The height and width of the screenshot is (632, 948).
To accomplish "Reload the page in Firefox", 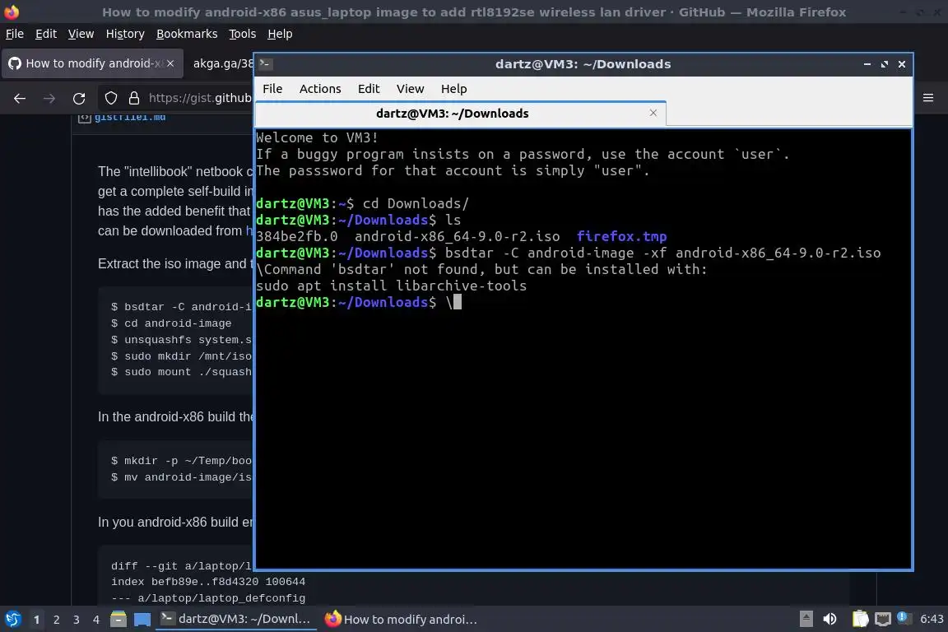I will [x=79, y=98].
